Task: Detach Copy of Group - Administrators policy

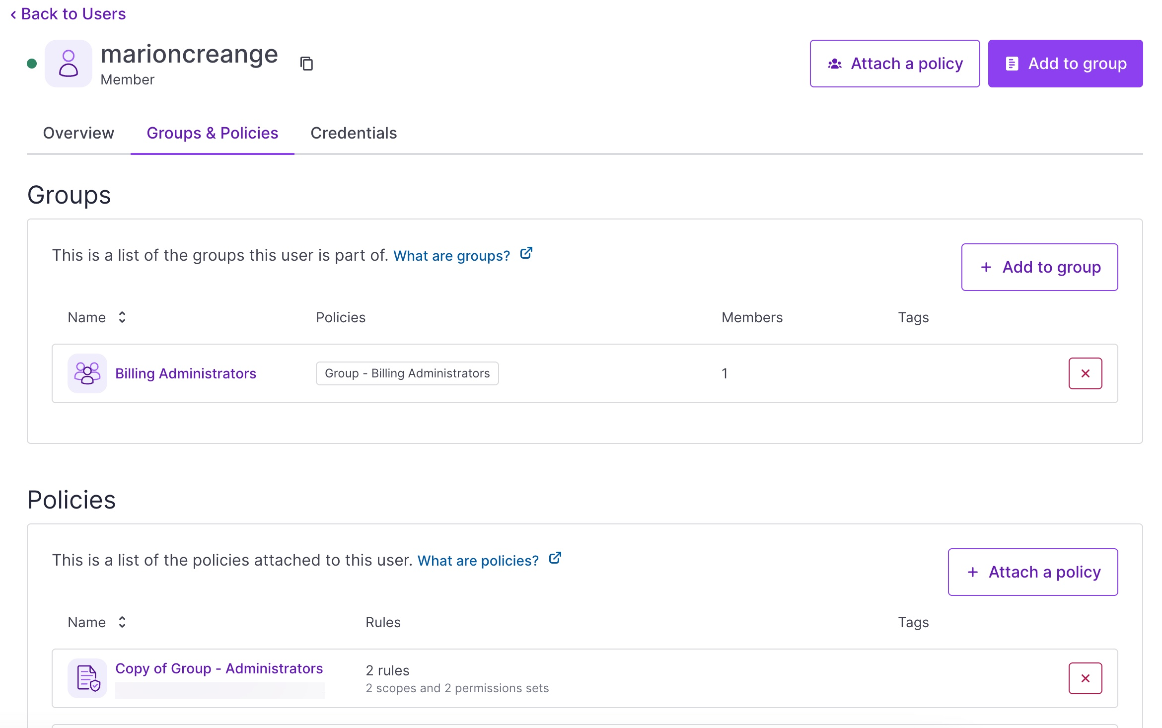Action: point(1085,678)
